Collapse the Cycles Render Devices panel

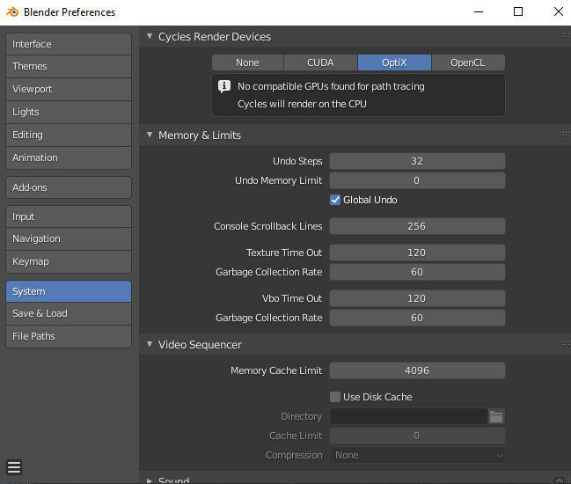(x=150, y=36)
